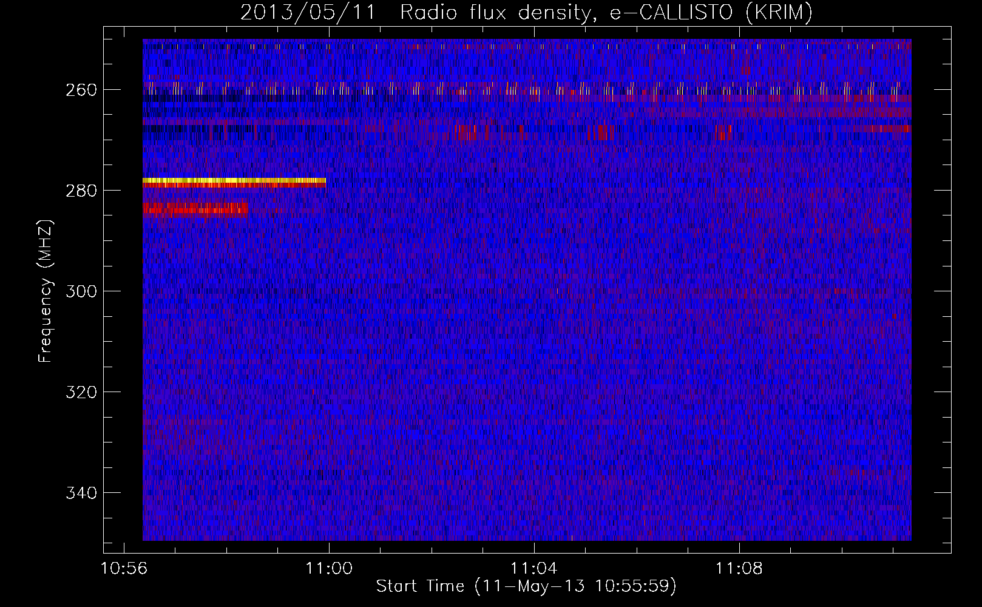Click the 'Start Time (11-May-13 10:55:59)' label
The width and height of the screenshot is (982, 607).
(x=526, y=586)
